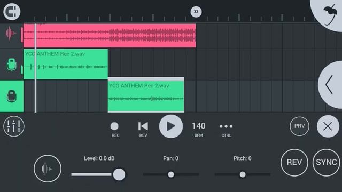Click the Pitch: 0 label
Viewport: 342px width, 192px height.
(x=243, y=158)
